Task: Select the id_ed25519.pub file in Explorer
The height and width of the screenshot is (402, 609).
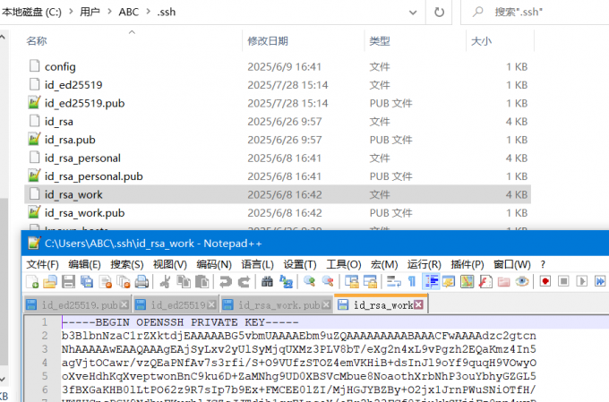Action: tap(278, 103)
